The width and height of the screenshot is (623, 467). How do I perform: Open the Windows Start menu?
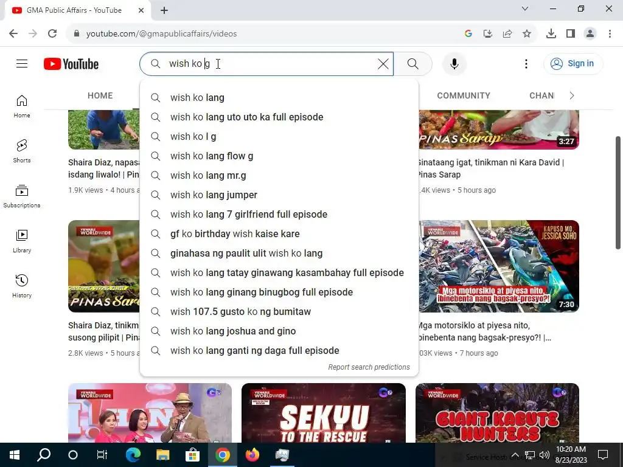pos(15,455)
